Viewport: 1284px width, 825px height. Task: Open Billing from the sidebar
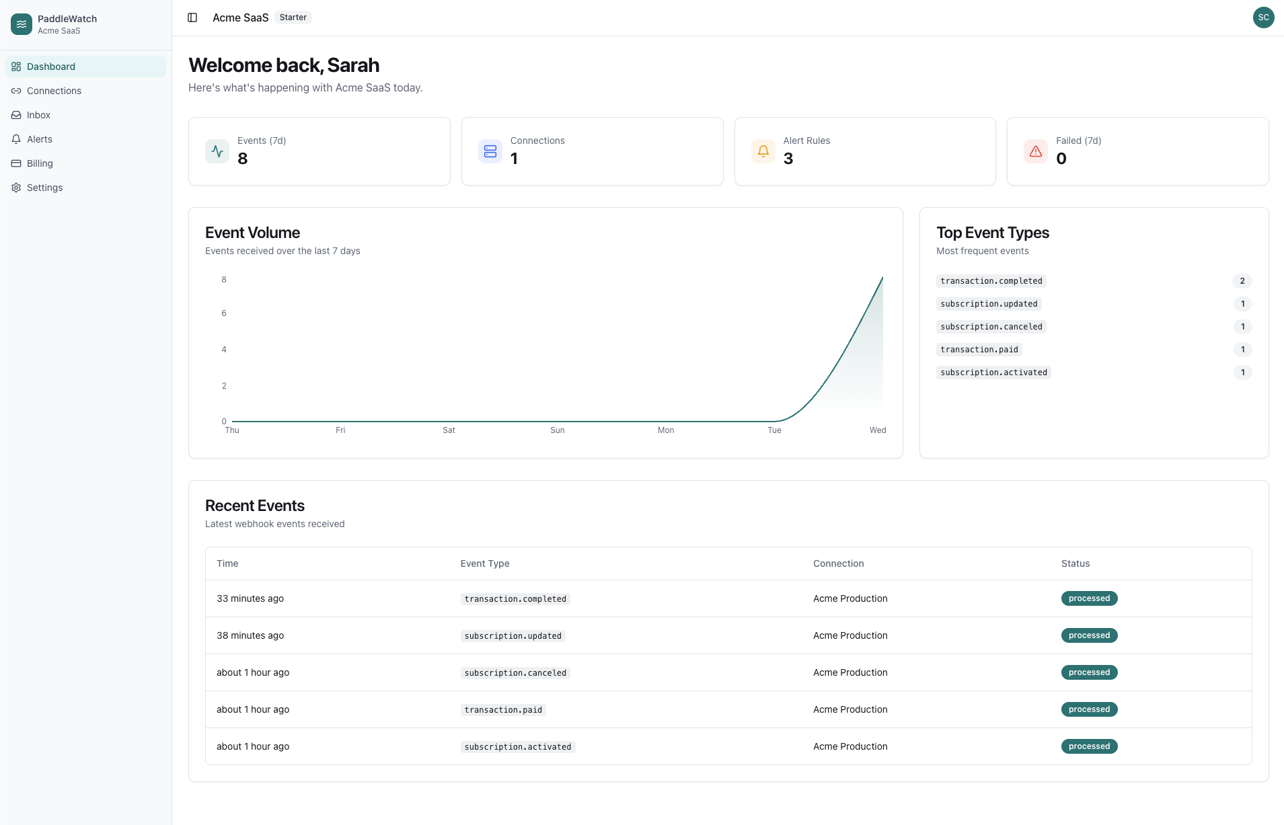point(40,163)
